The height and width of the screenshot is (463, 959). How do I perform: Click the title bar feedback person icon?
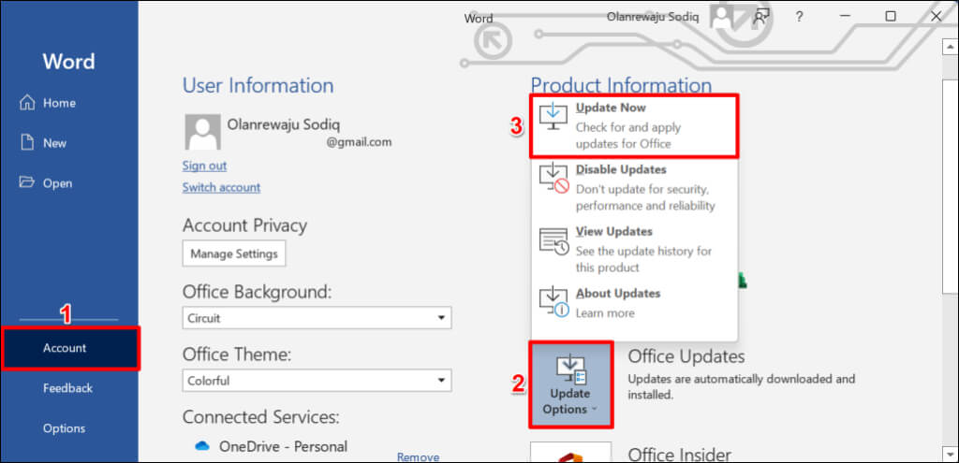(x=761, y=17)
